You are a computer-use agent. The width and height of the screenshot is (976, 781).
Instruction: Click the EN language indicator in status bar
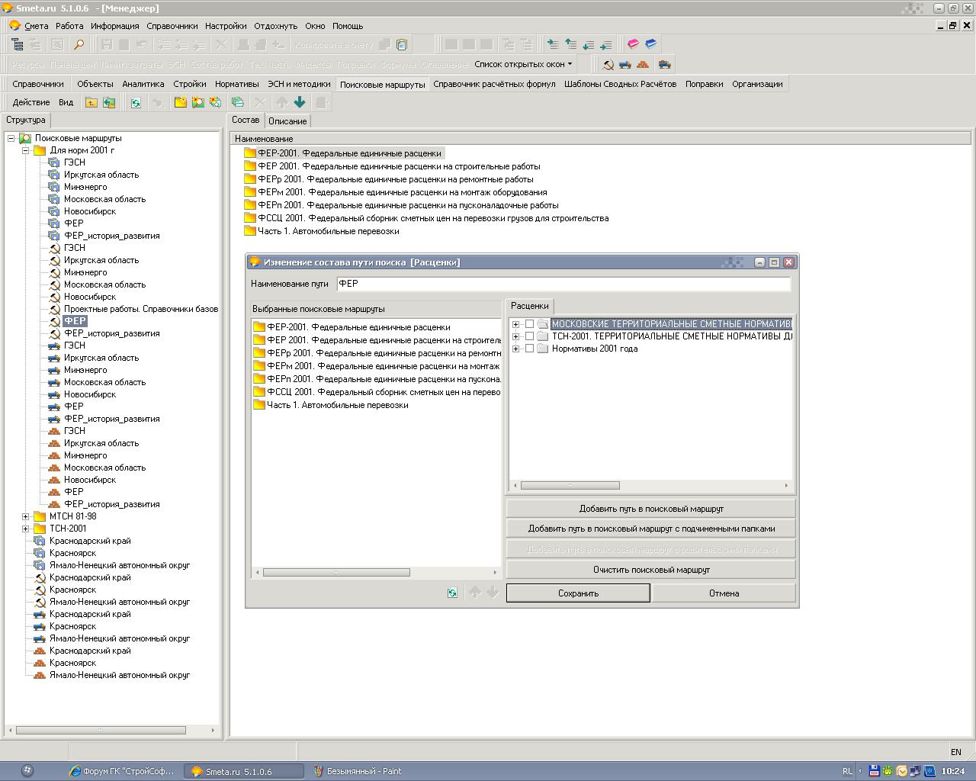pyautogui.click(x=956, y=751)
